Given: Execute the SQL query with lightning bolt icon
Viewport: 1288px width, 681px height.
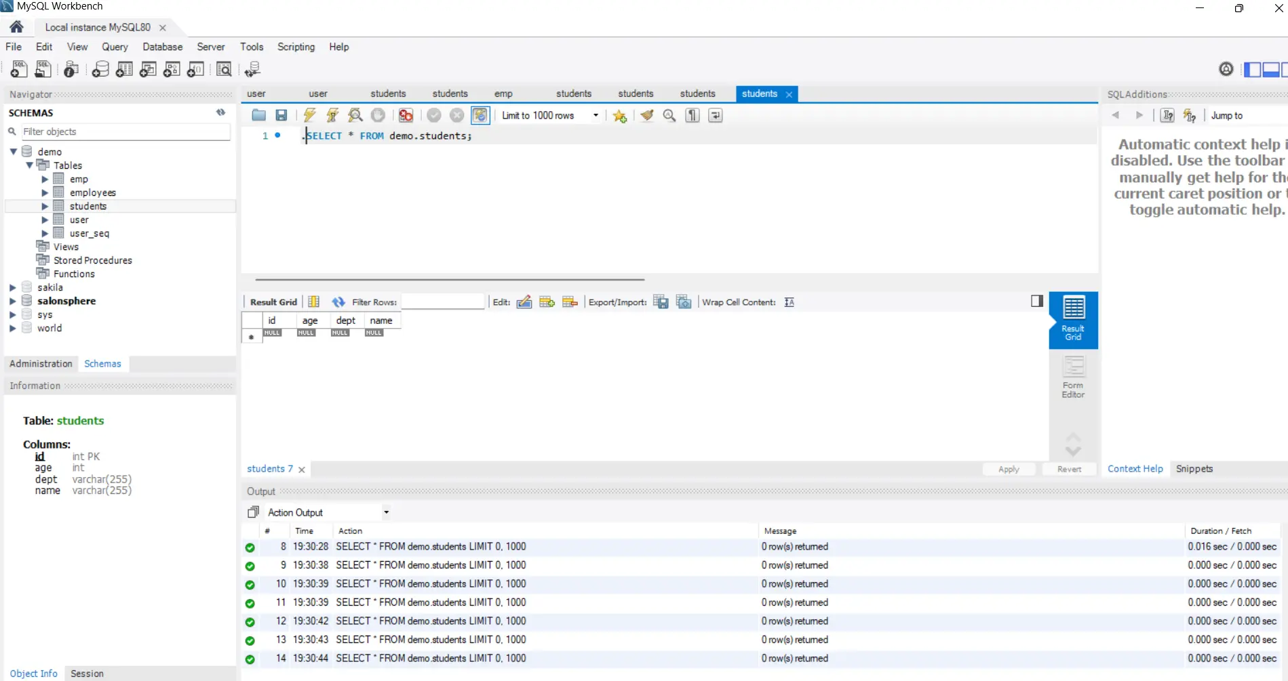Looking at the screenshot, I should (x=309, y=115).
